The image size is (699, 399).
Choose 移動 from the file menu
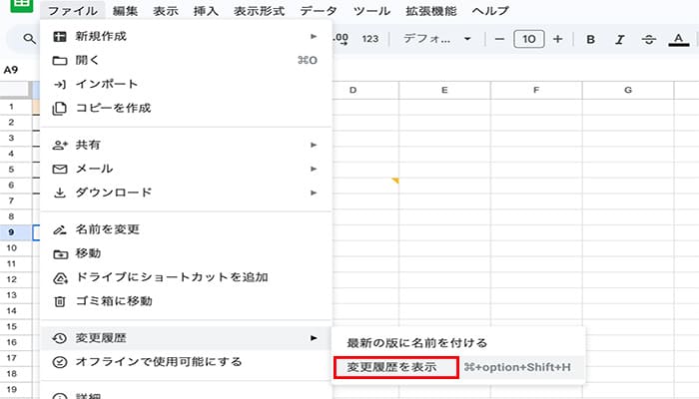(187, 253)
